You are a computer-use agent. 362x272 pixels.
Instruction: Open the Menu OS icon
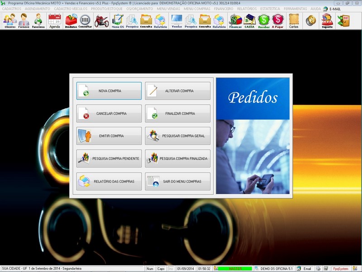coord(118,21)
